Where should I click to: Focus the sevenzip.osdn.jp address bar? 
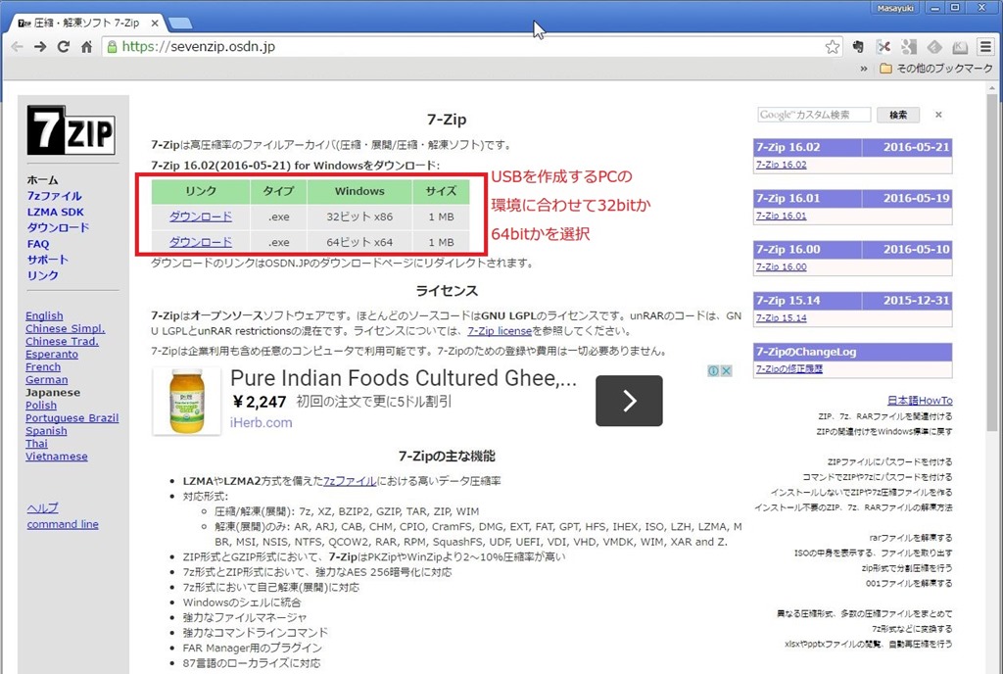coord(471,47)
